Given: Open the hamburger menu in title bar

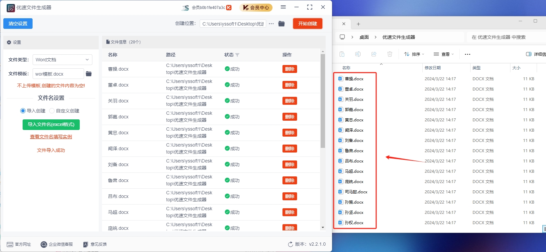Looking at the screenshot, I should coord(283,7).
